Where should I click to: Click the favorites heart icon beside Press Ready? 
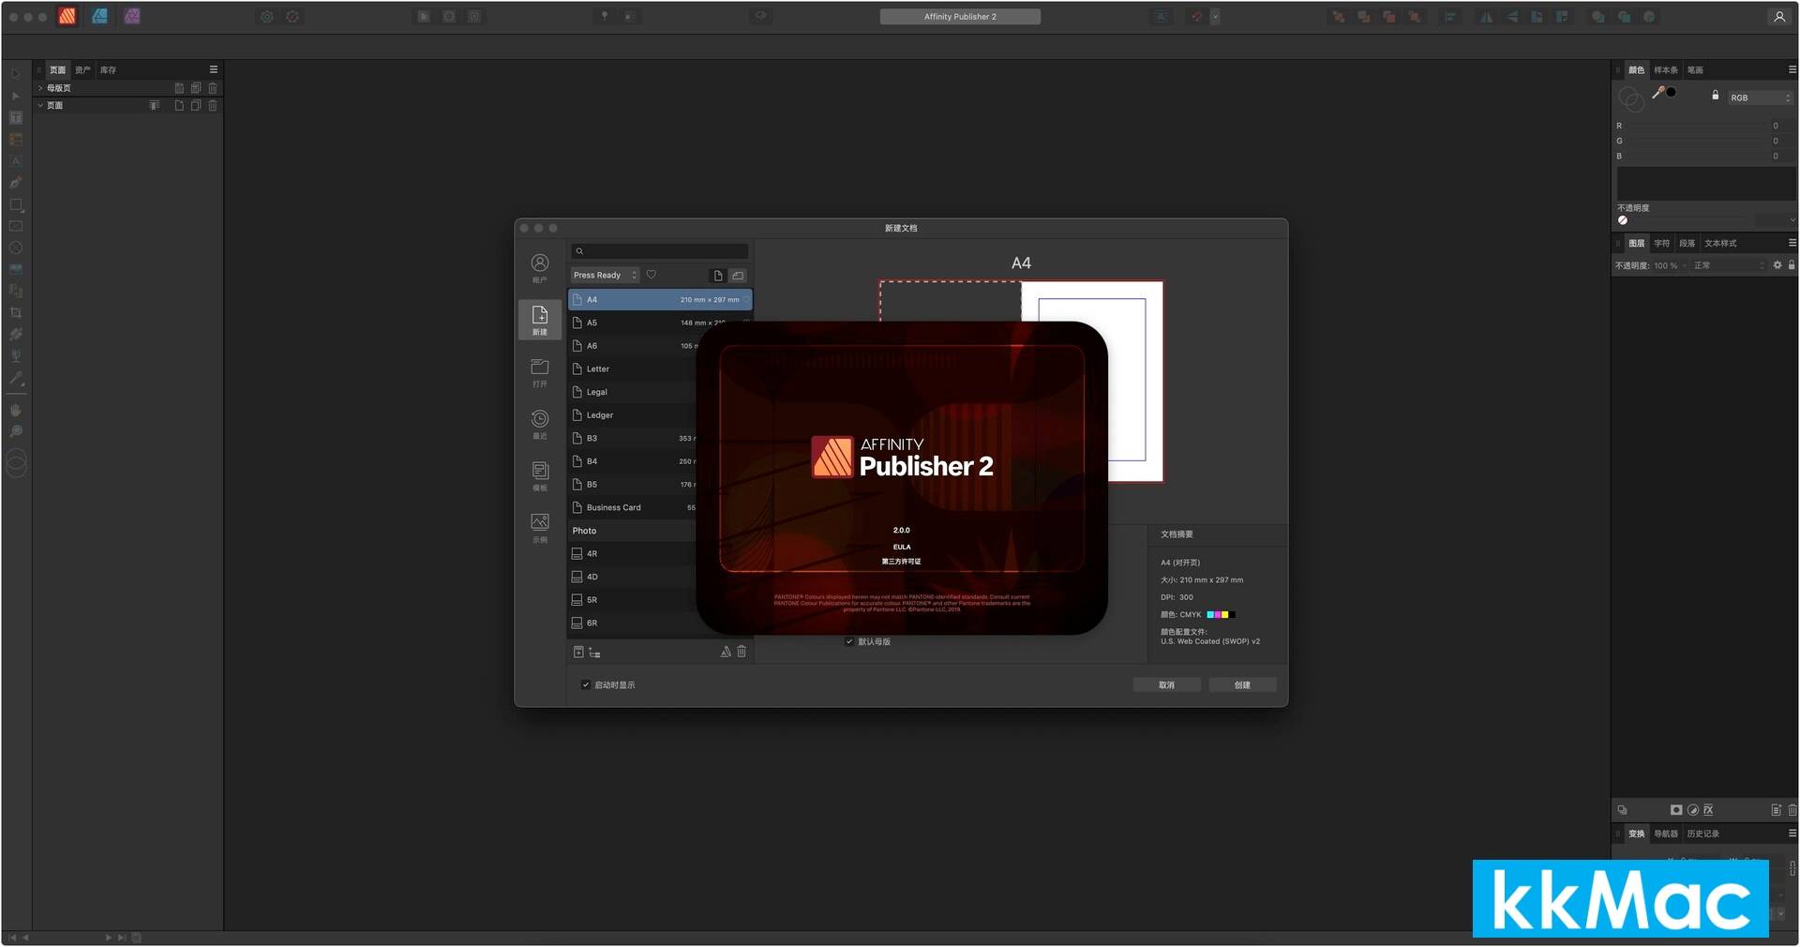(652, 275)
